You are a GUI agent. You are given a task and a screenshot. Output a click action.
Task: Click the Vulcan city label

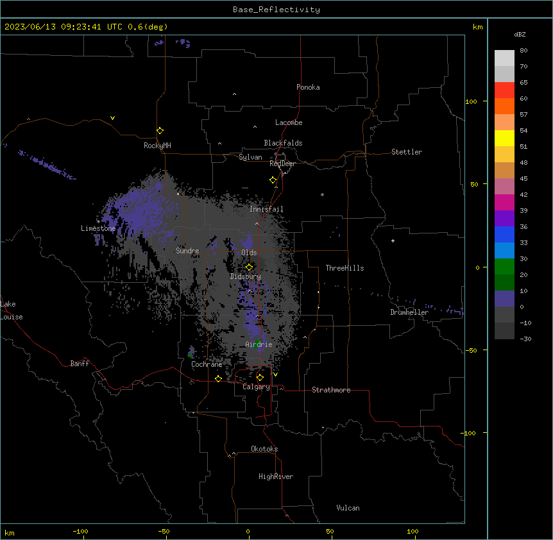tap(348, 508)
